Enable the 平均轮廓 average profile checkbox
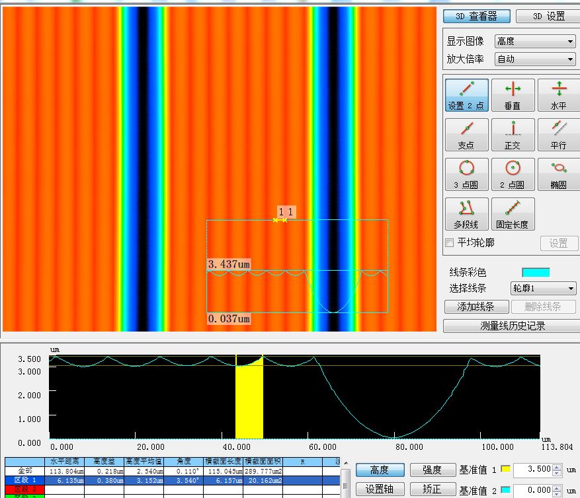580x498 pixels. click(450, 243)
